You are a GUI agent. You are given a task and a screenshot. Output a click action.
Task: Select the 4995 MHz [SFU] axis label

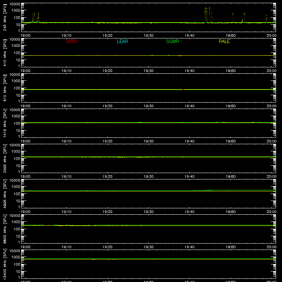coord(5,194)
